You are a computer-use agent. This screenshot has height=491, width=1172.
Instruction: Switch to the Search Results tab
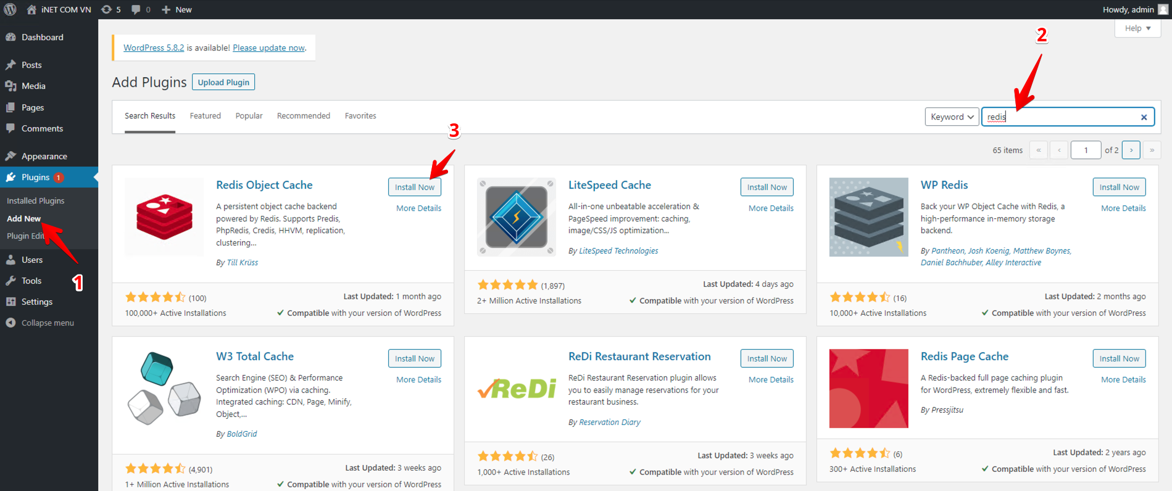150,116
